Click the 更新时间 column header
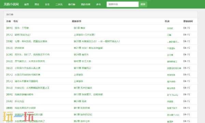 click(188, 21)
